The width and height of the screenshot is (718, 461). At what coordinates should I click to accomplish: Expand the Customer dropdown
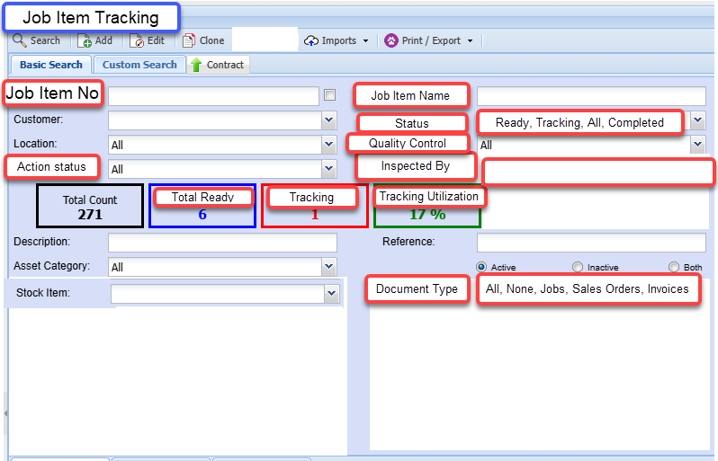pyautogui.click(x=328, y=120)
